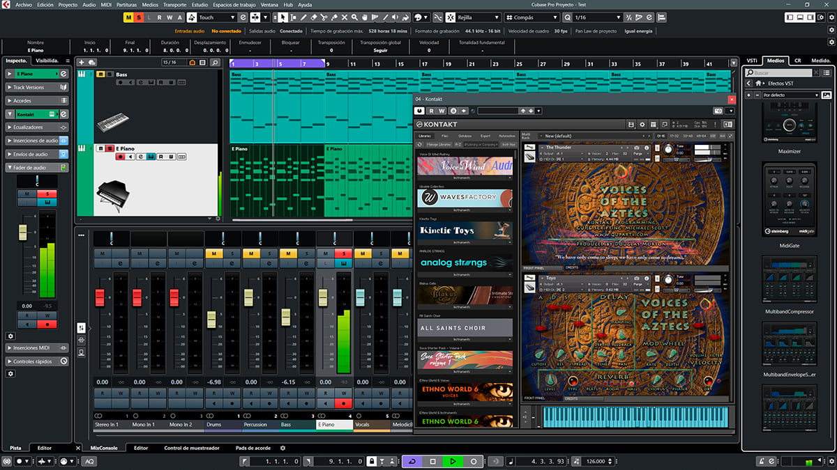Click the green Play transport button
837x470 pixels.
tap(453, 462)
